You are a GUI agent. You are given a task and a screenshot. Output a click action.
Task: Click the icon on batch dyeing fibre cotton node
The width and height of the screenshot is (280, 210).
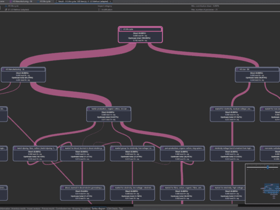pos(15,148)
